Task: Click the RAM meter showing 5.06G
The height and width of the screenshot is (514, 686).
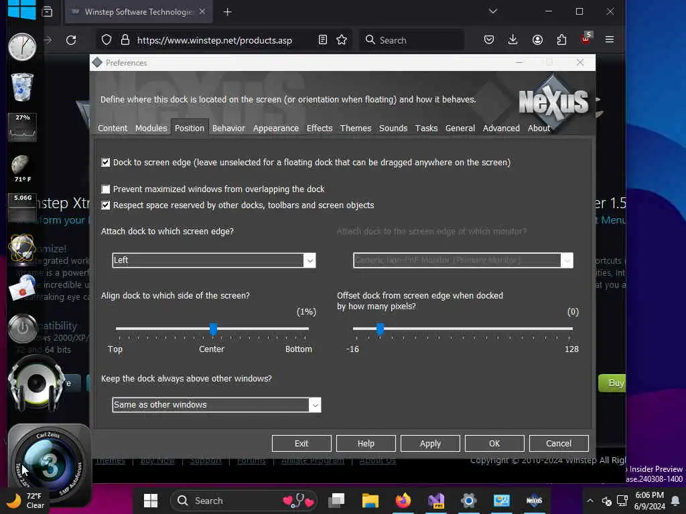Action: click(22, 208)
